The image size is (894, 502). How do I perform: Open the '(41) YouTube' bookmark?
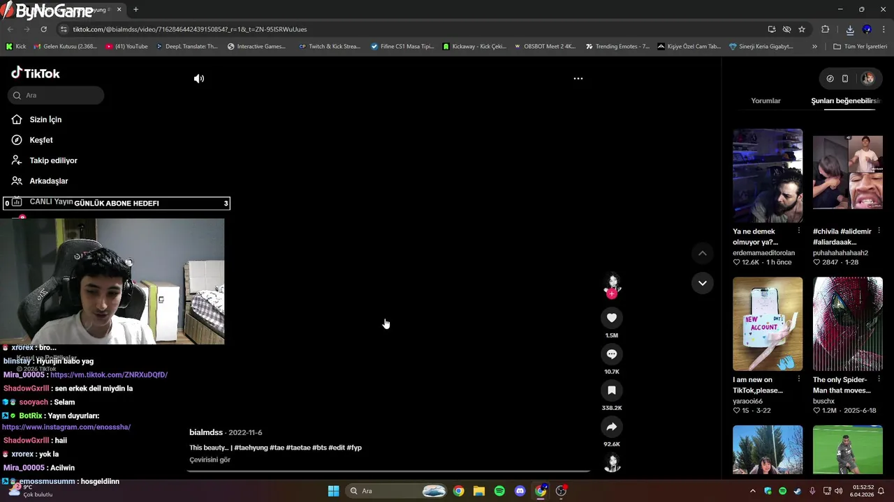point(126,47)
